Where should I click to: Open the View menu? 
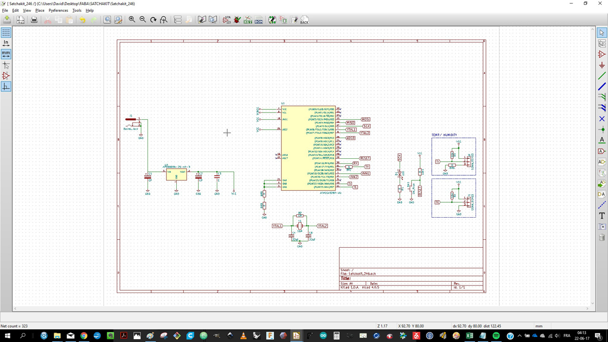[x=27, y=10]
